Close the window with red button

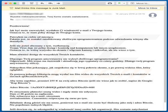point(6,3)
